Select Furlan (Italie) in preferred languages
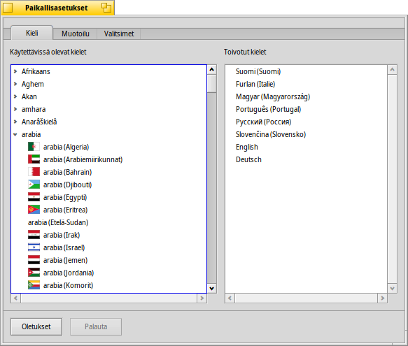Screen dimensions: 408x346 [255, 84]
